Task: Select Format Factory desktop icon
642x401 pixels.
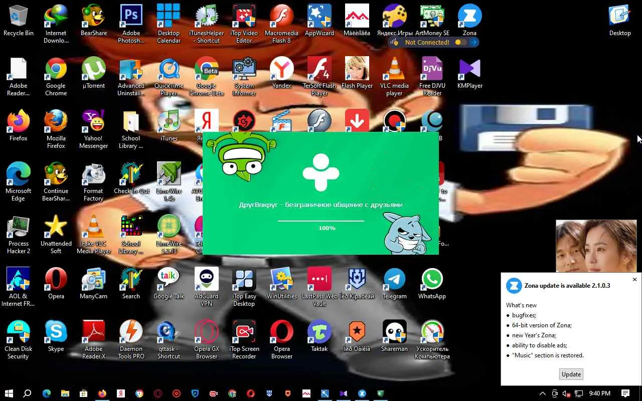Action: pos(94,182)
